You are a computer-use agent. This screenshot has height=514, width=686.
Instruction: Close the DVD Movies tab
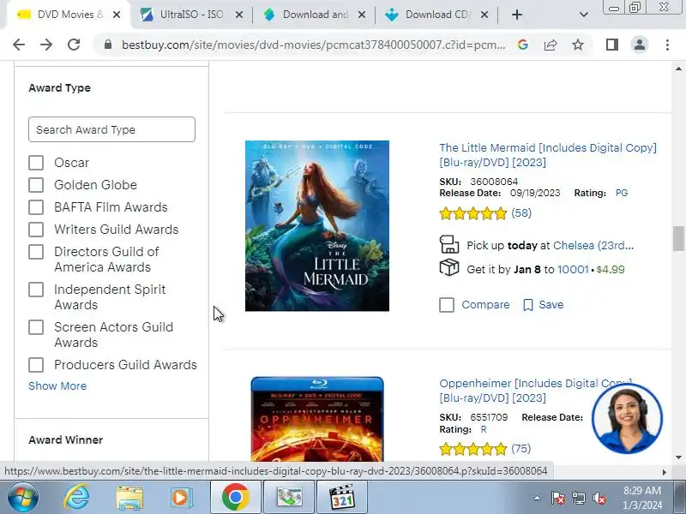pyautogui.click(x=117, y=15)
